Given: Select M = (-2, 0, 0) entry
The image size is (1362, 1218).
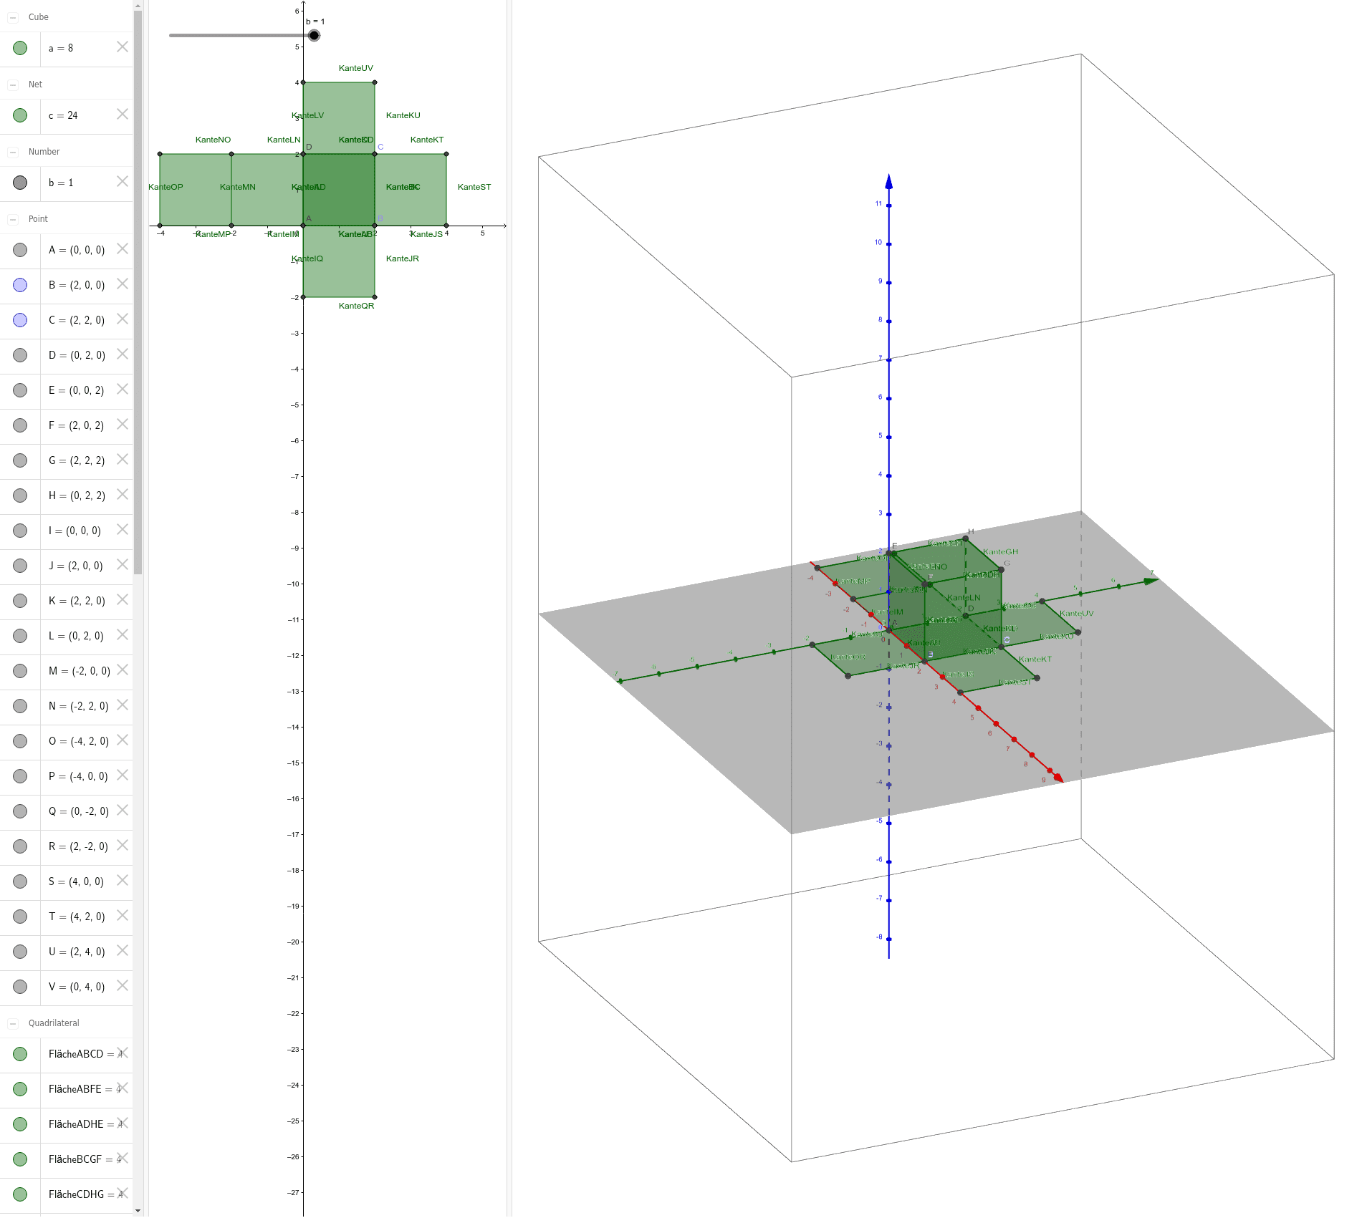Looking at the screenshot, I should (80, 671).
